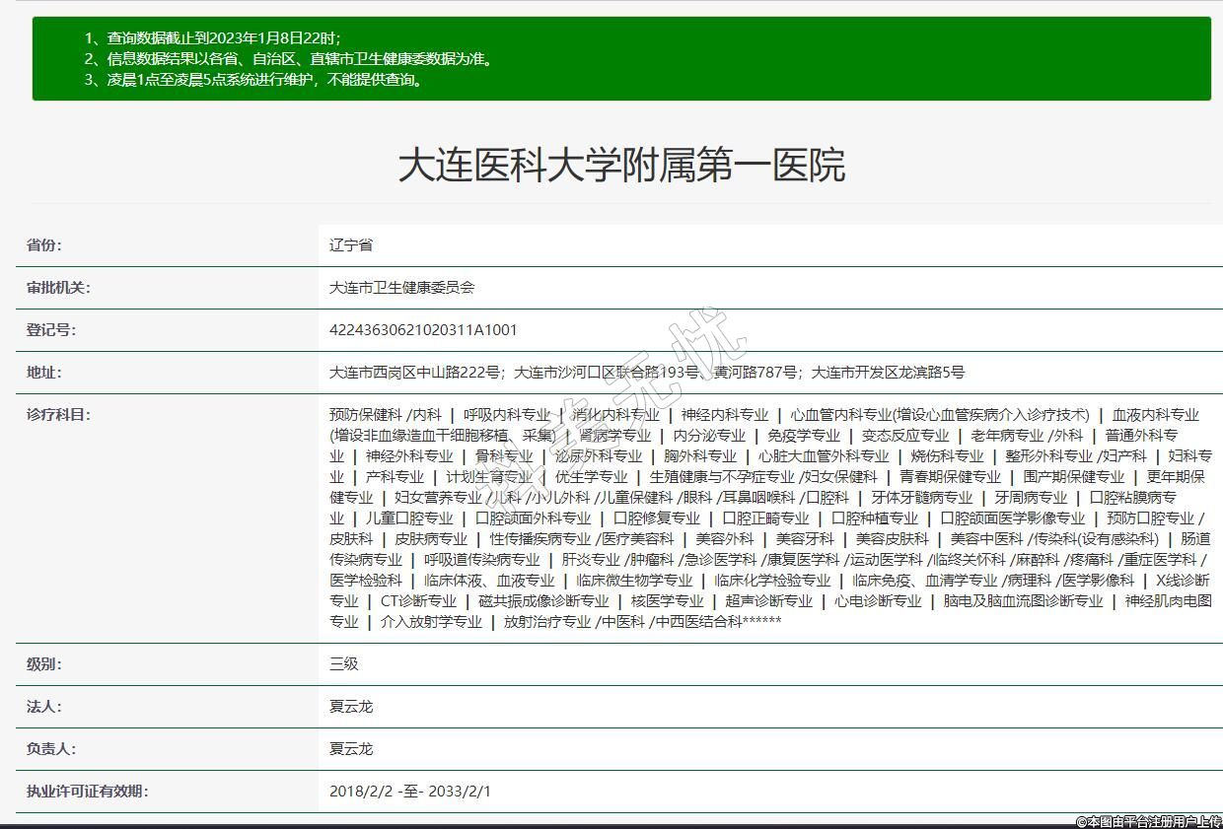Click 夏云龙 in the 法人 row
Screen dimensions: 1223x829
coord(351,707)
